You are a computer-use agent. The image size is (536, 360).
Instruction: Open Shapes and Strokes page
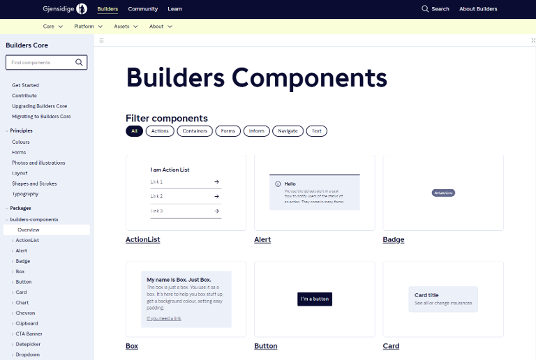tap(34, 183)
